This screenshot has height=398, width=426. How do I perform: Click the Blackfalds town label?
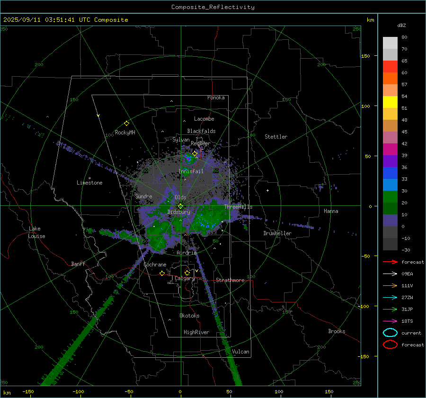pos(201,131)
